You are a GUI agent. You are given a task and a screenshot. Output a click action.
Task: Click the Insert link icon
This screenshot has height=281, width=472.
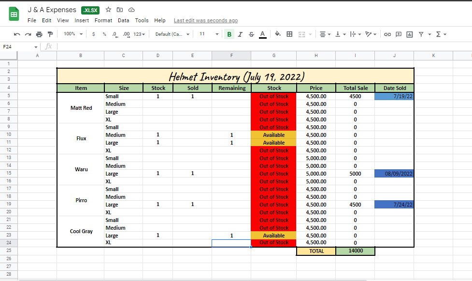[x=387, y=34]
